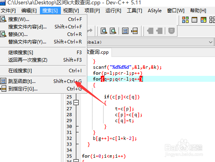Open the 运行[R] menu
This screenshot has width=215, height=162.
[113, 11]
